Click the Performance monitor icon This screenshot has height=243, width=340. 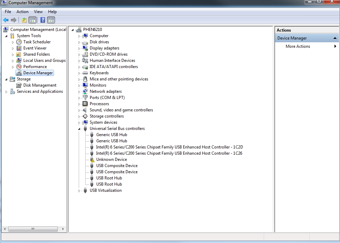[x=19, y=67]
